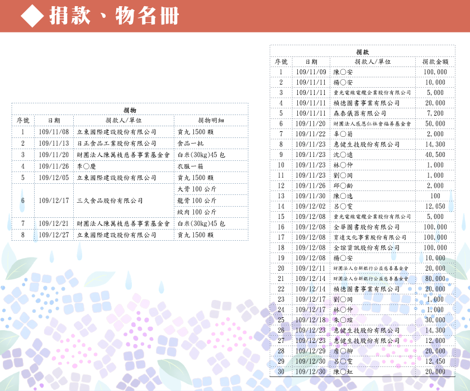This screenshot has height=391, width=470.
Task: Select the 捐款人/單位 header in 捐款 table
Action: (372, 62)
